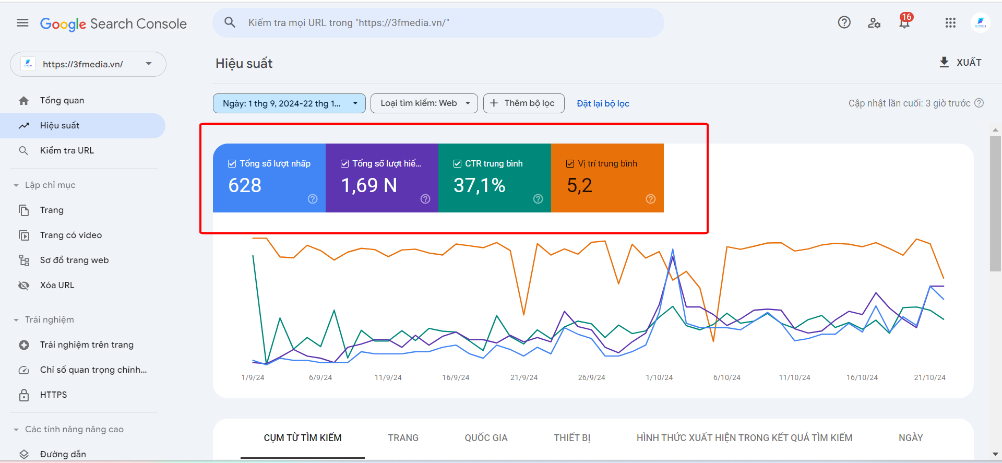Click help icon on total clicks card
The image size is (1002, 463).
[313, 199]
